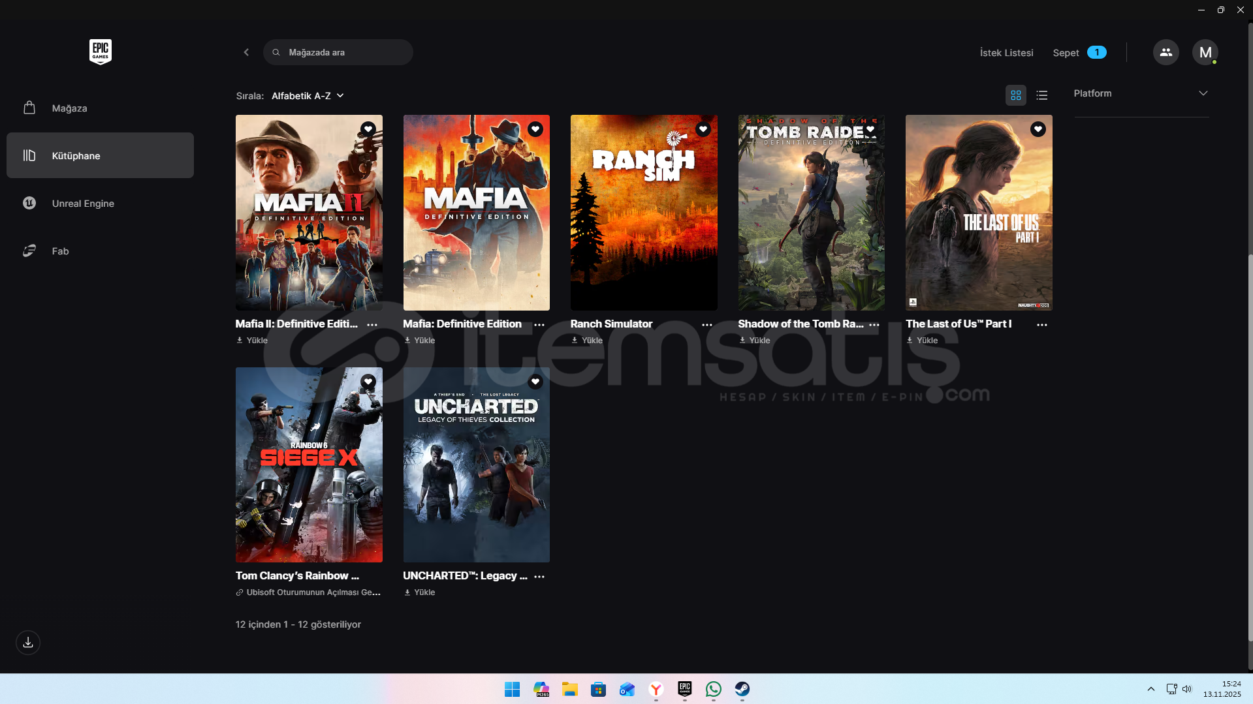Click the Epic Games logo icon

point(100,52)
